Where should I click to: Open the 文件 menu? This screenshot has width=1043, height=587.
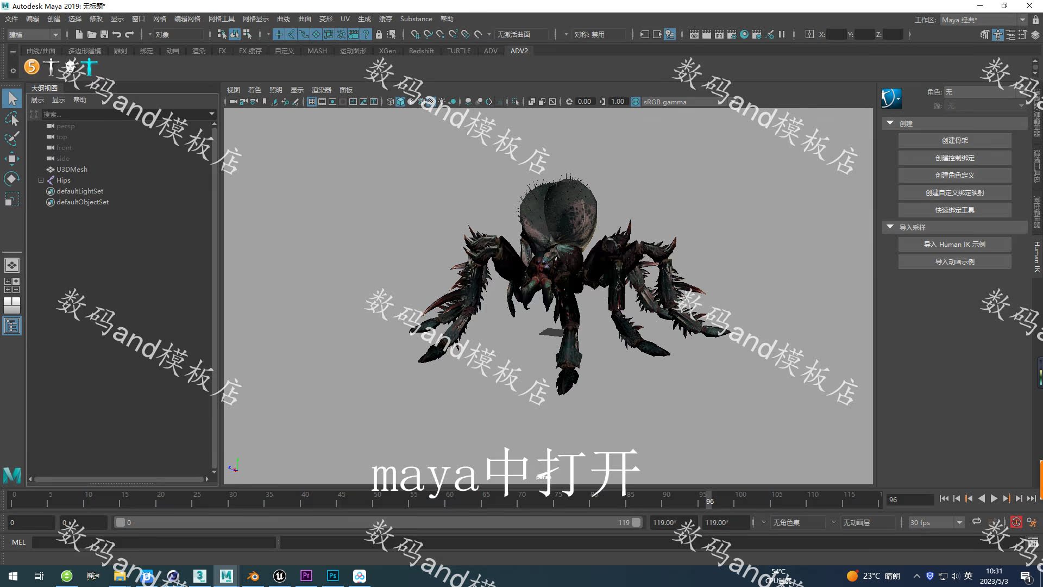click(x=11, y=19)
